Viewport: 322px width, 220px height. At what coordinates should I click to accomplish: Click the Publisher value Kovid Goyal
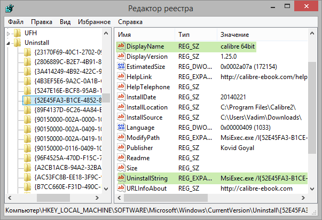[x=237, y=148]
